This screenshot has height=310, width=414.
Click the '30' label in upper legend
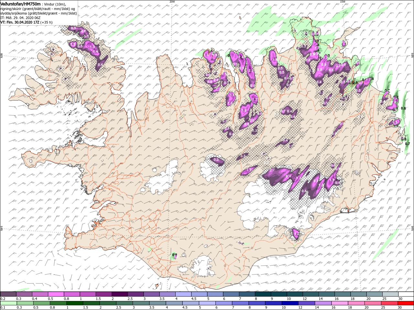[400, 299]
